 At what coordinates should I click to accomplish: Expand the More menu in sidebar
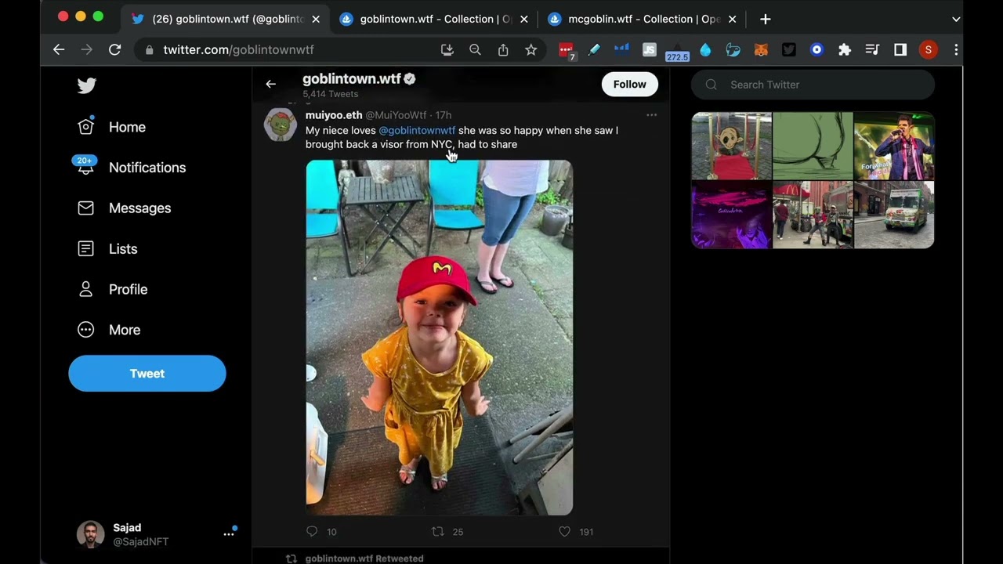[x=109, y=331]
